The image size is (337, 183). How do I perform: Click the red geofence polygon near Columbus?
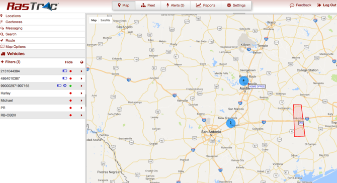tap(299, 120)
